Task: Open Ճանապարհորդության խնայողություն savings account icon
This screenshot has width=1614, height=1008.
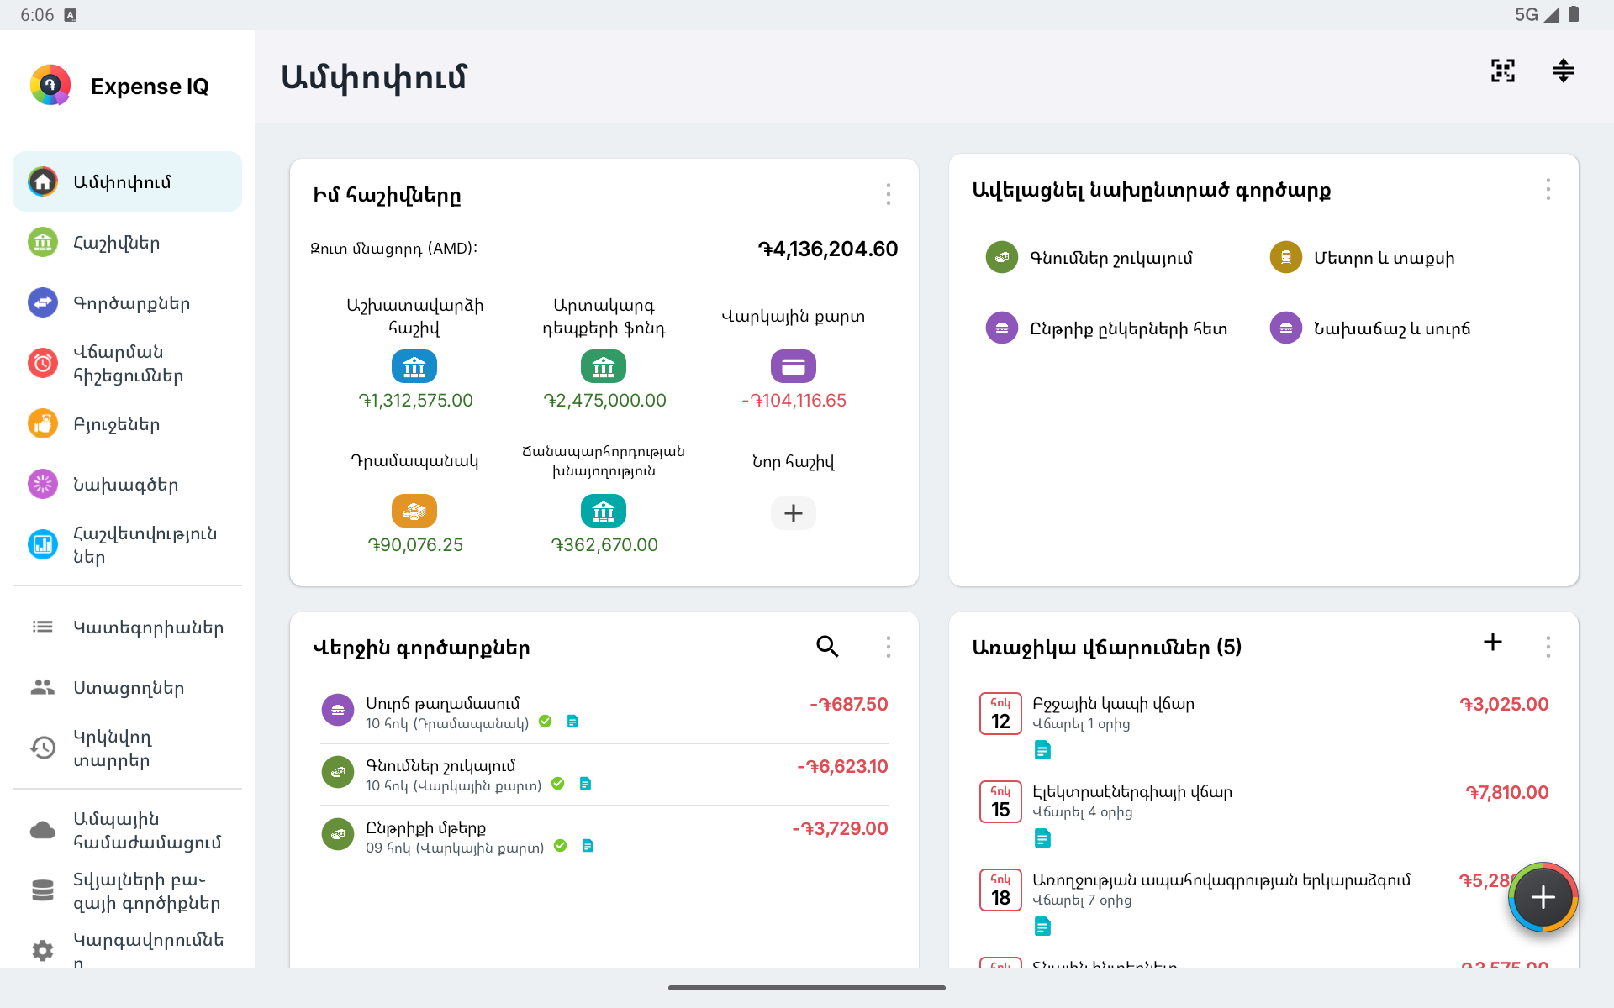Action: [x=604, y=511]
